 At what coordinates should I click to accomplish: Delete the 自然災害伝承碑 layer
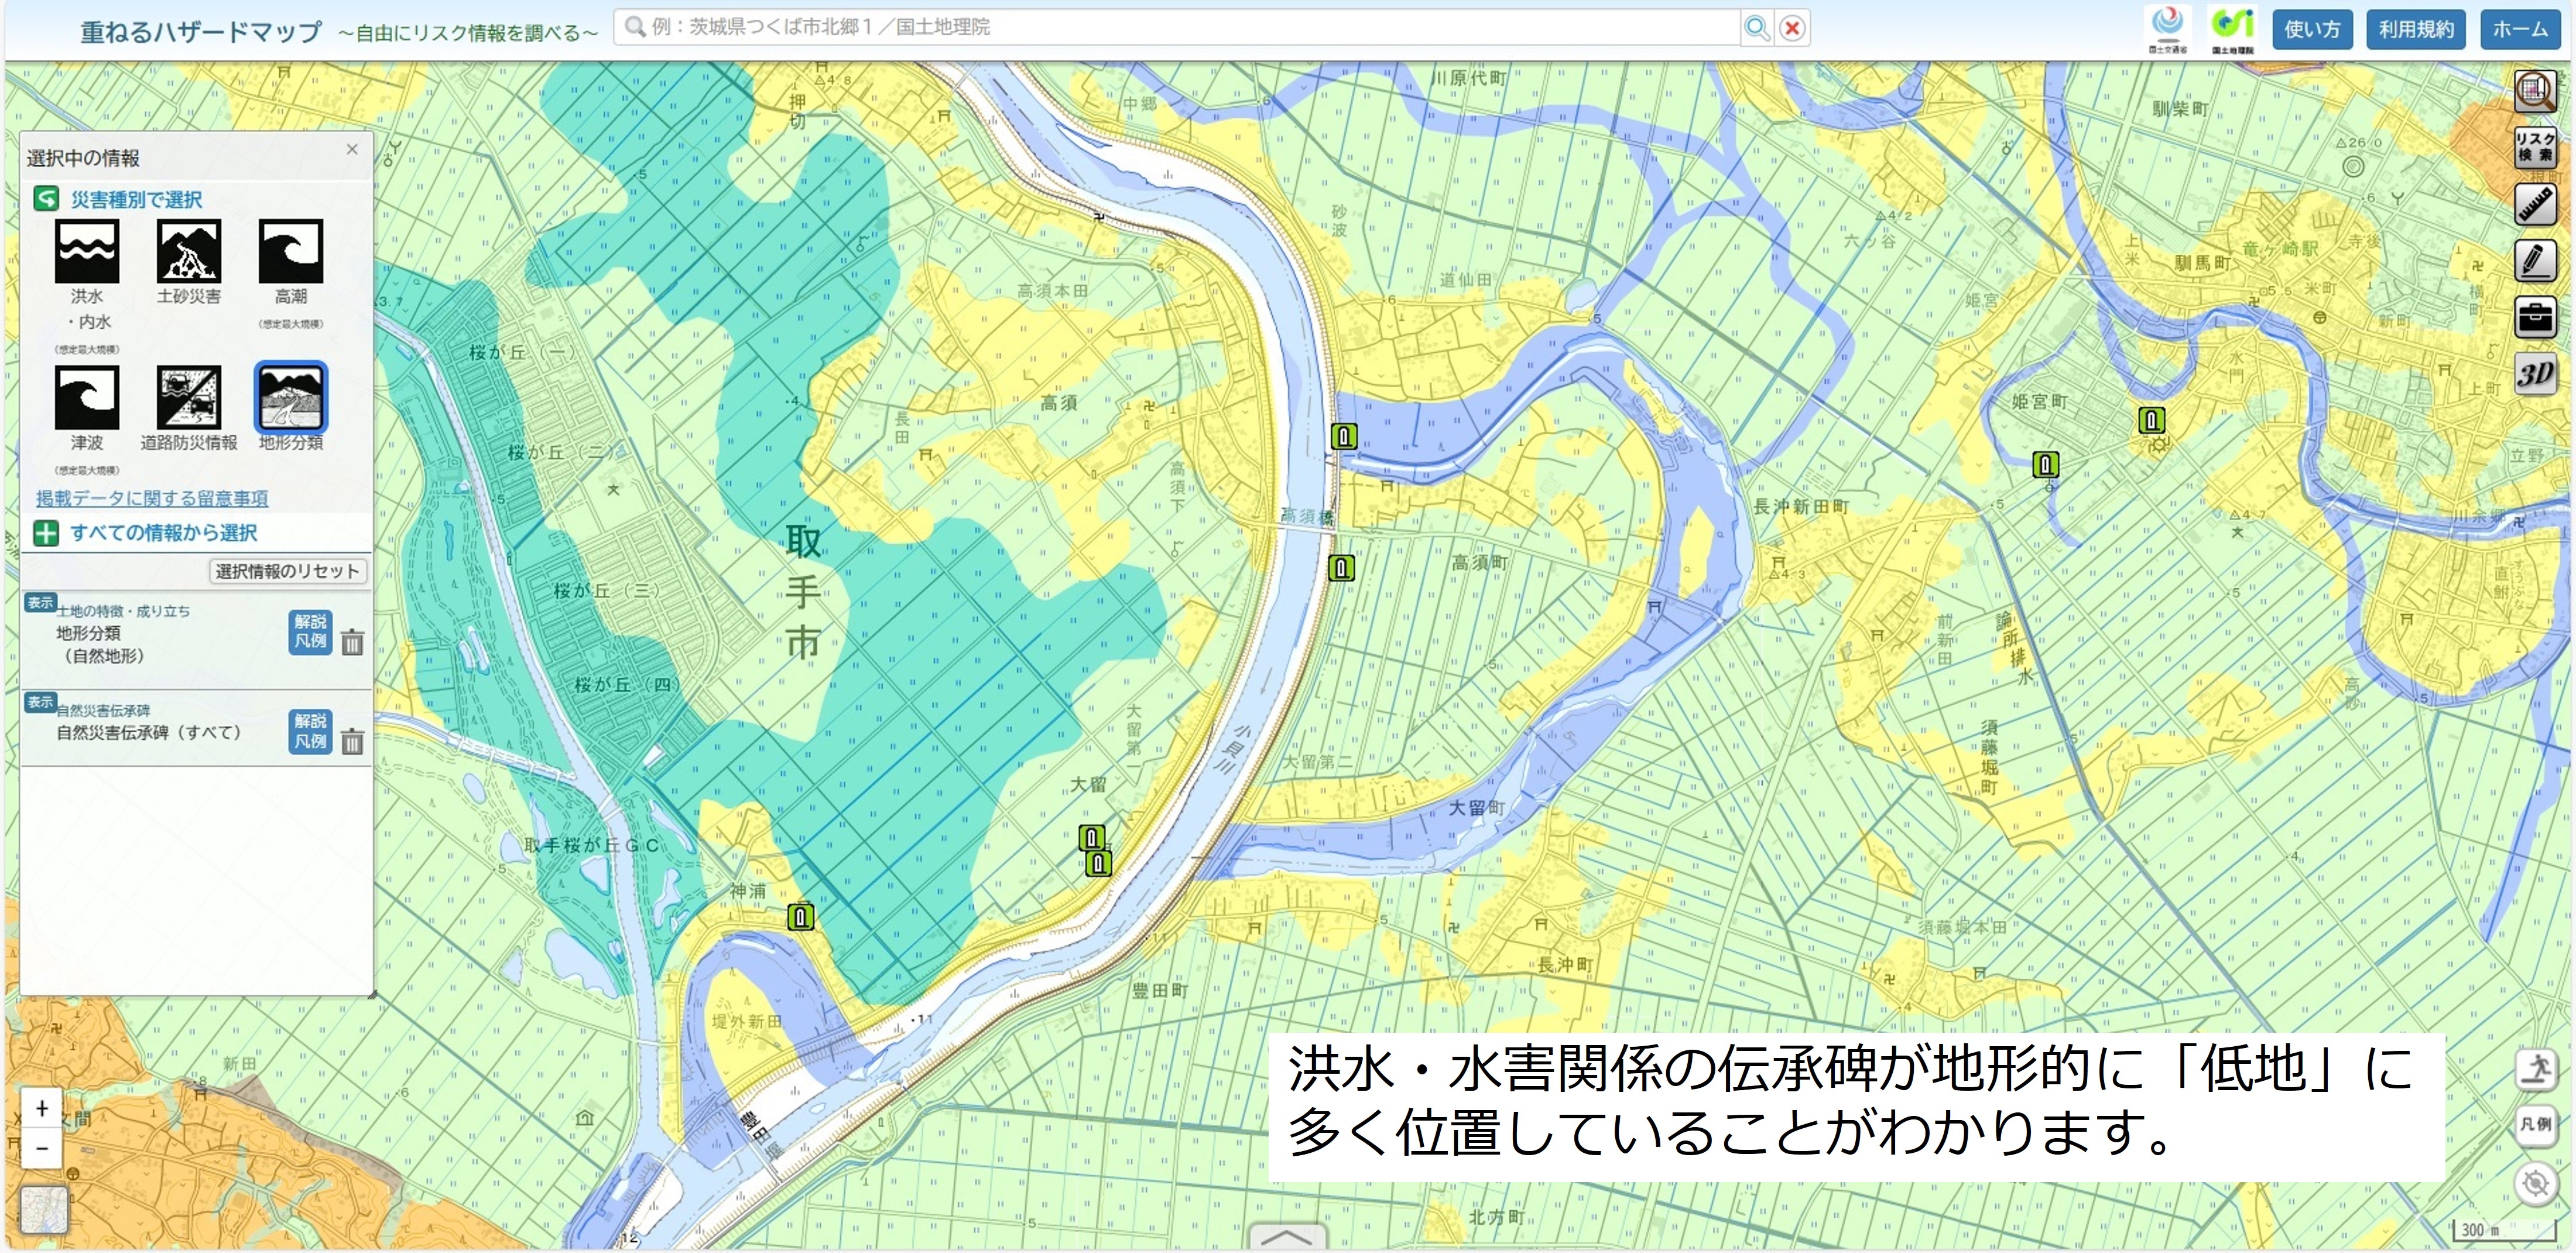[352, 742]
